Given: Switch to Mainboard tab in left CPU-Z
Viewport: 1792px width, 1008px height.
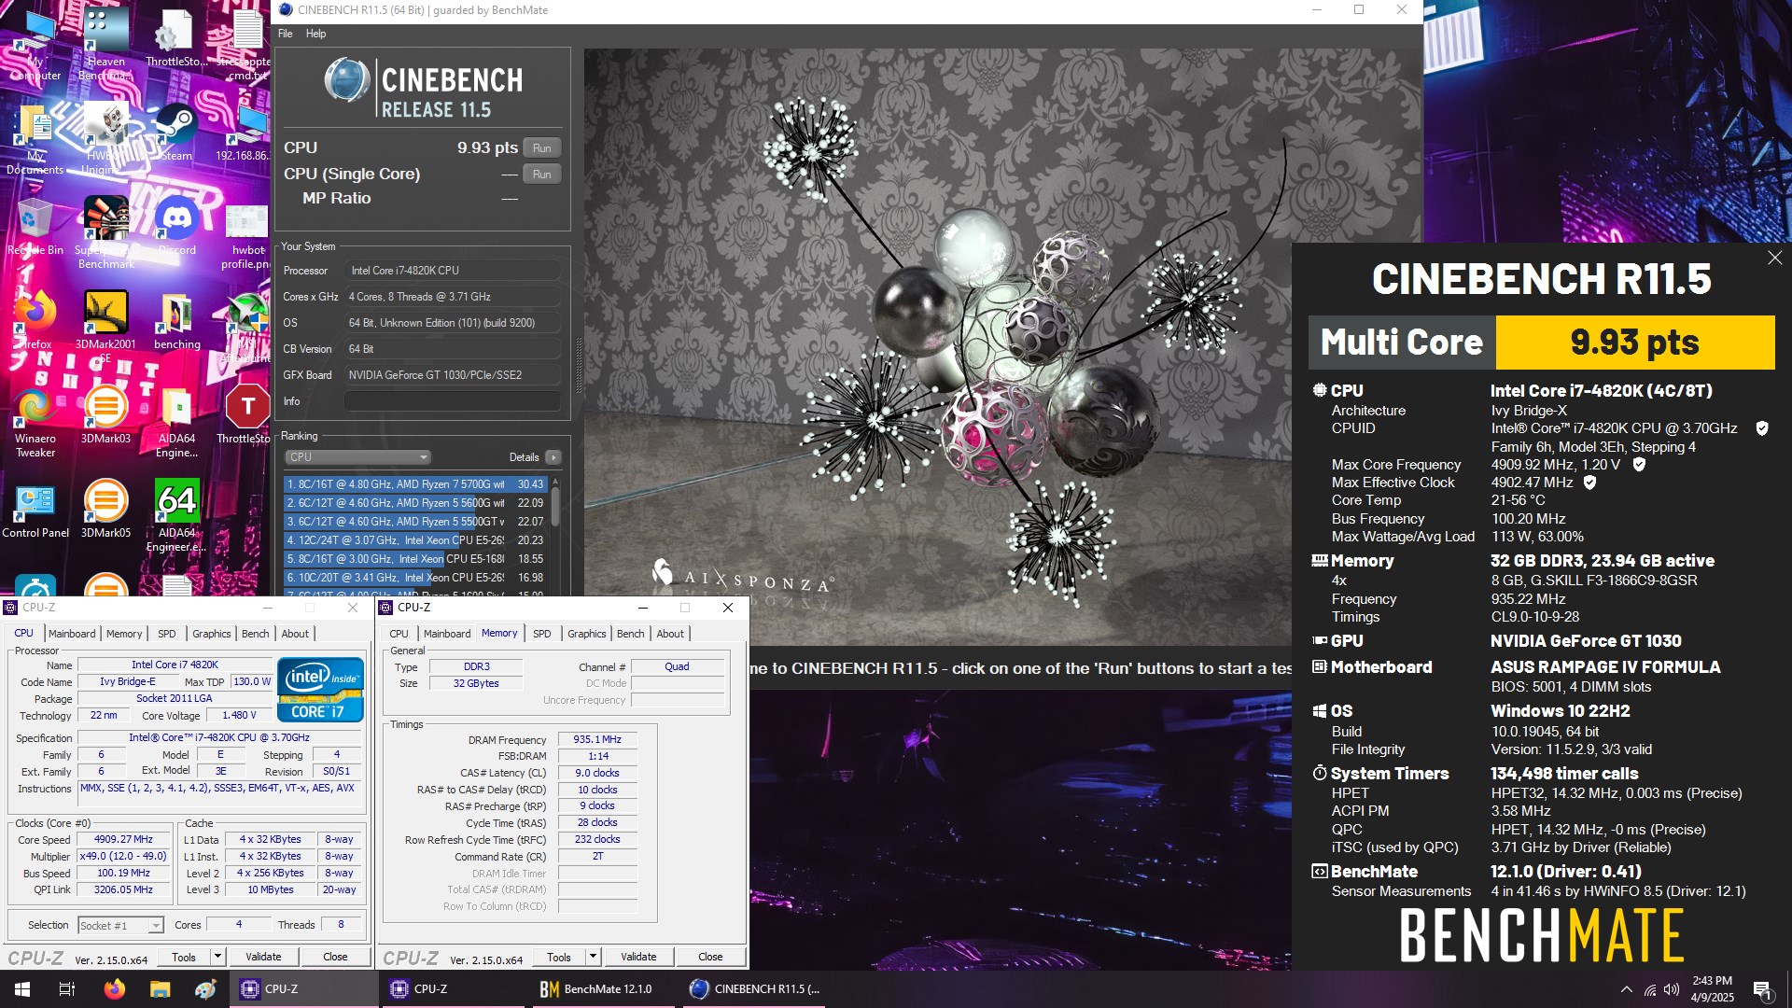Looking at the screenshot, I should point(72,634).
